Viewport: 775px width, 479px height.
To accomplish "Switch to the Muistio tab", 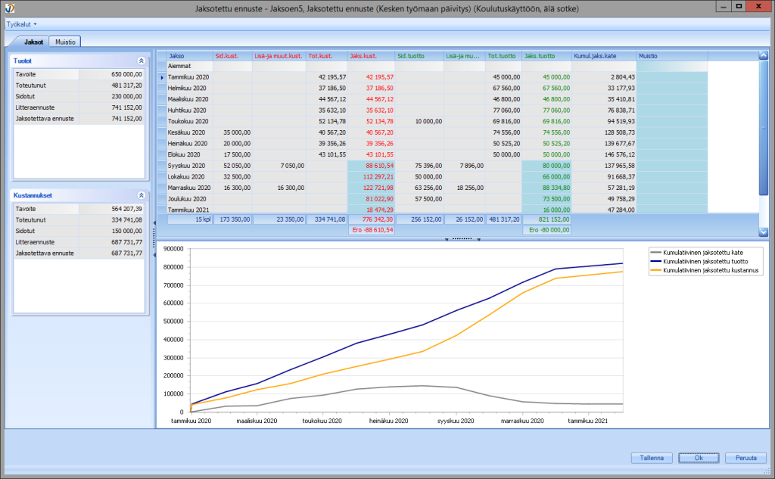I will point(65,42).
